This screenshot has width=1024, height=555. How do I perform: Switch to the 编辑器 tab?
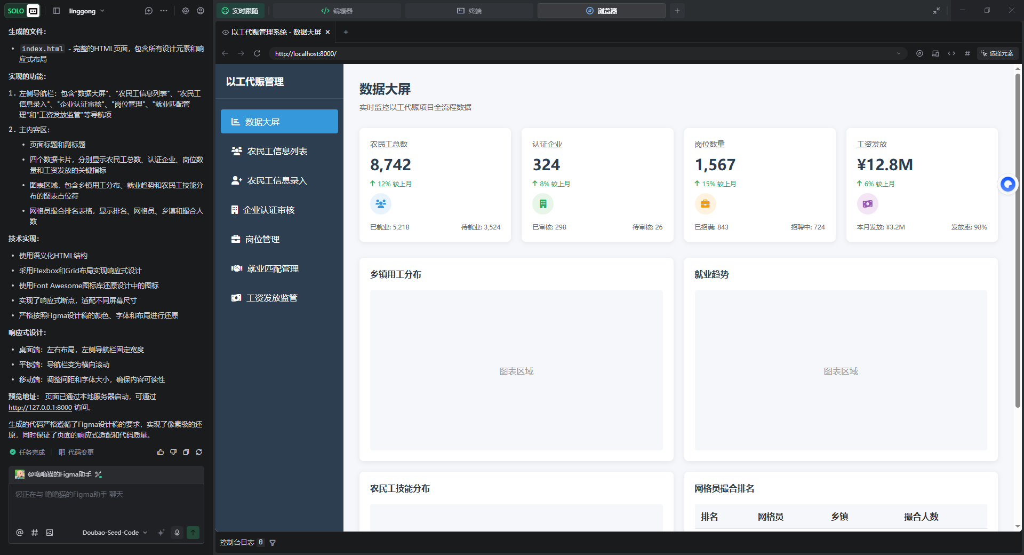click(x=337, y=11)
